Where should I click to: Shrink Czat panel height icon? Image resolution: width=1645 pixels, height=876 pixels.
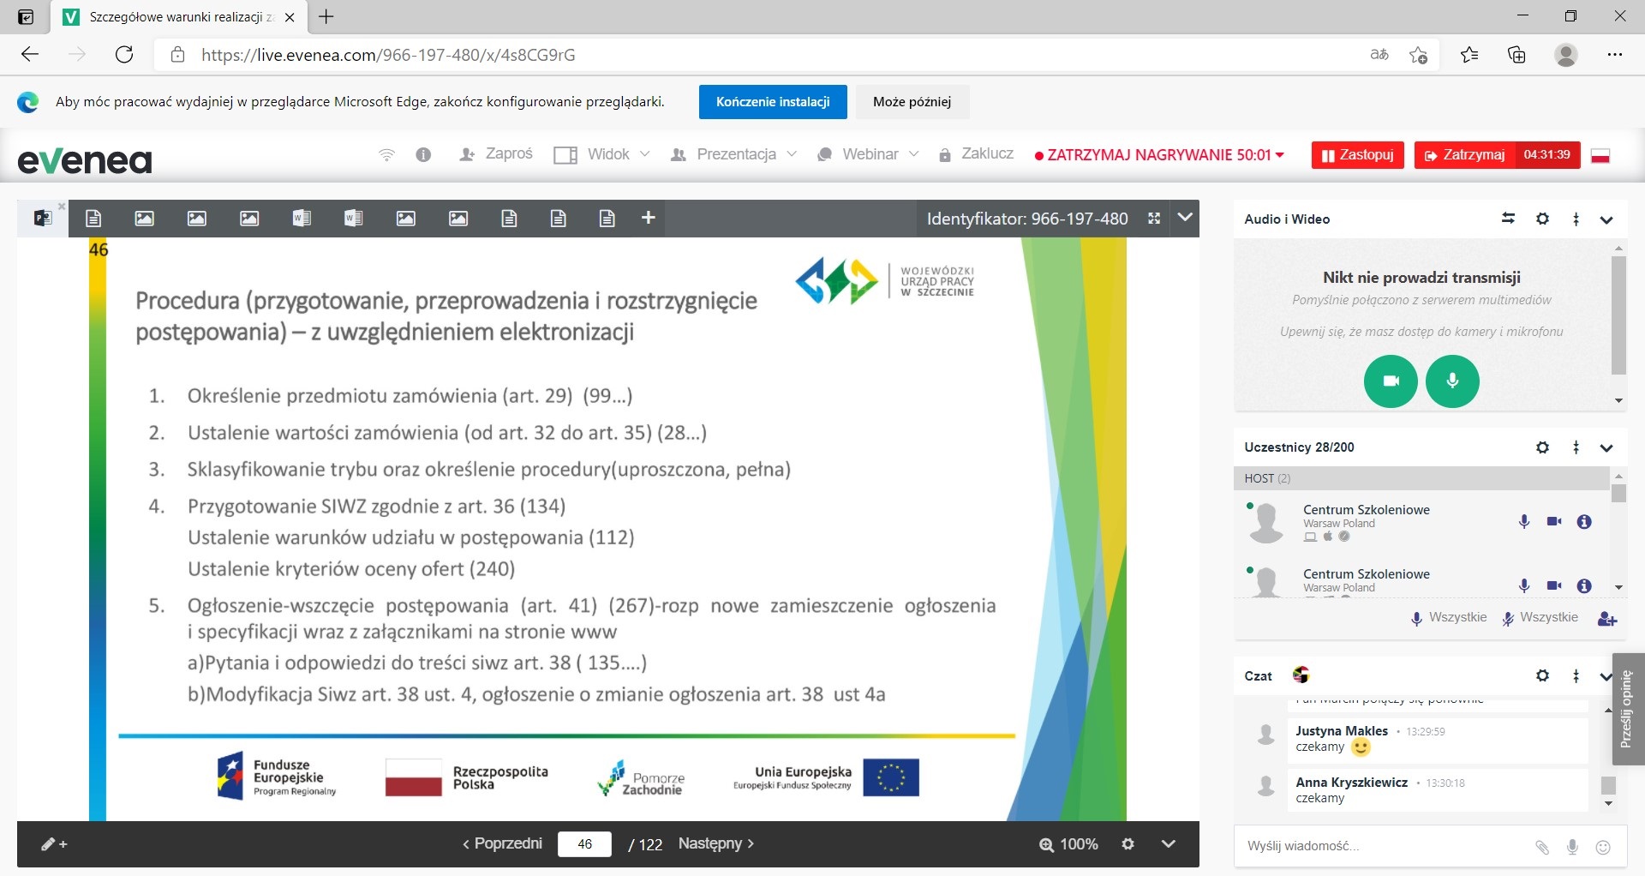point(1576,675)
